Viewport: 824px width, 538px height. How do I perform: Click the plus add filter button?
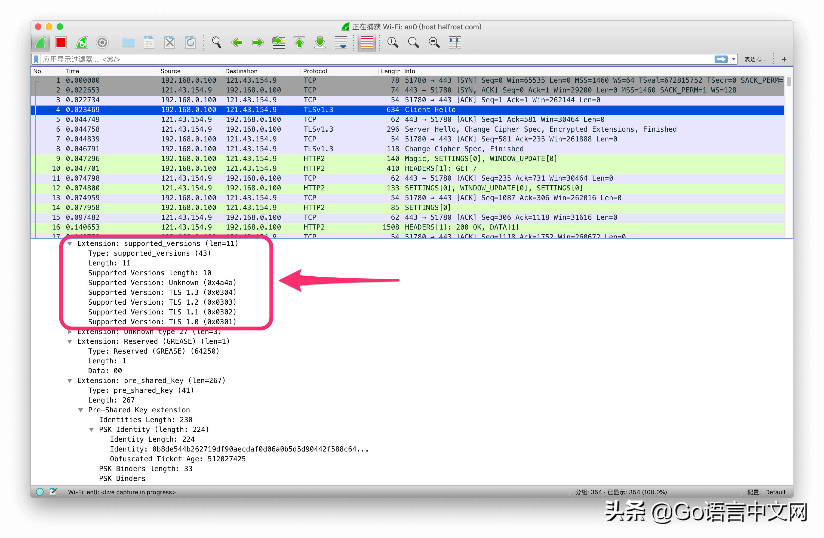(784, 60)
